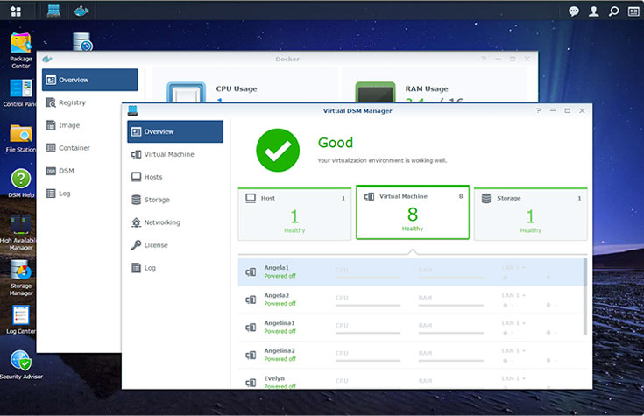Switch to Docker's Registry section

pos(72,102)
